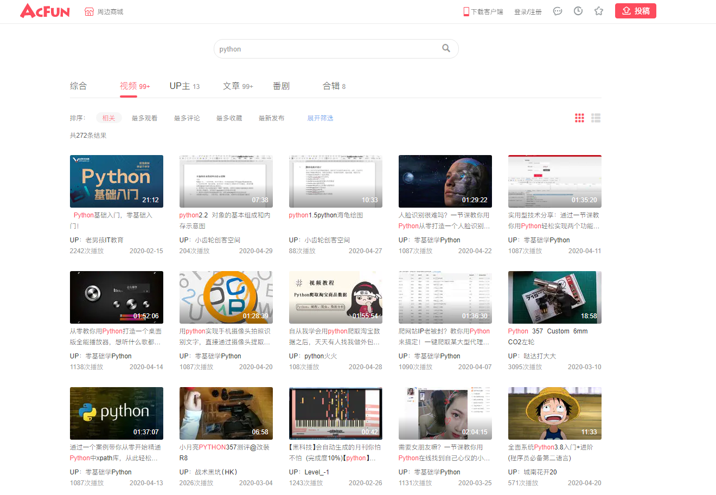
Task: Select the UP主 13 tab
Action: pyautogui.click(x=184, y=86)
